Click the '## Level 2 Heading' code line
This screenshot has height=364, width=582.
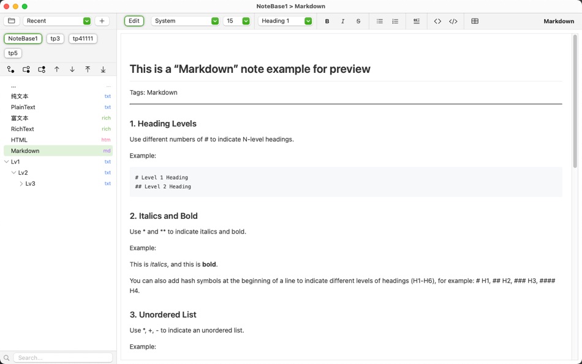[163, 186]
